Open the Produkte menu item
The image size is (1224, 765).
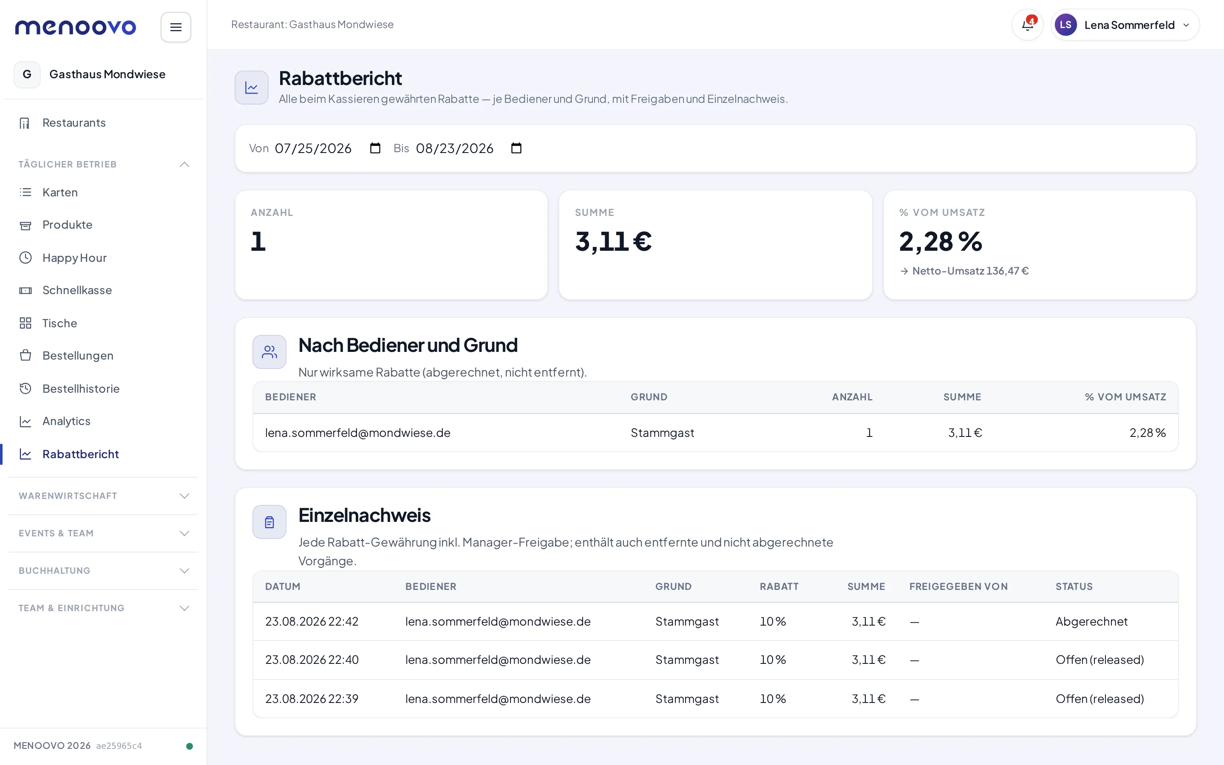(x=103, y=225)
